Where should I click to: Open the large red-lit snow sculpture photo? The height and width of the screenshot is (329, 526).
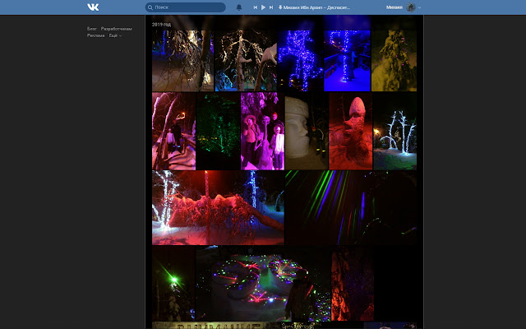218,207
